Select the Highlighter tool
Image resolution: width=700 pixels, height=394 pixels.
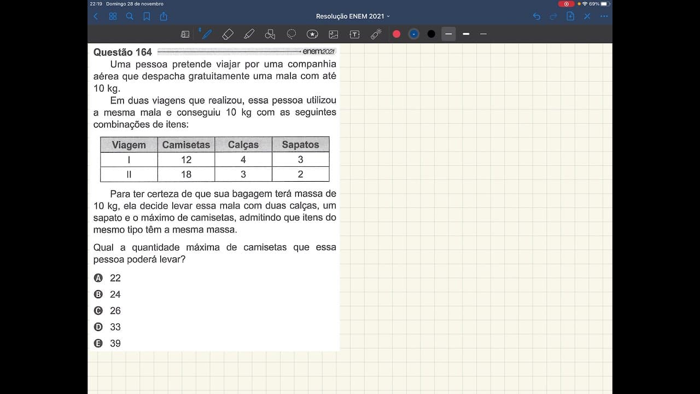(249, 34)
